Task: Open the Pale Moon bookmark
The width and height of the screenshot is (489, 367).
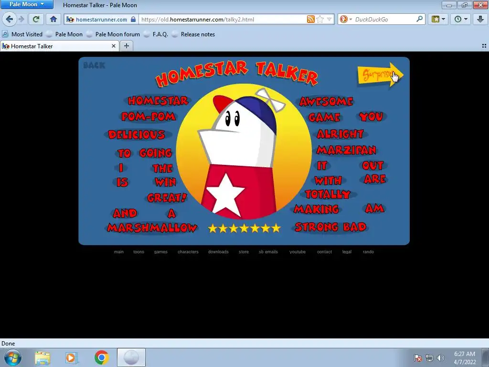Action: (64, 34)
